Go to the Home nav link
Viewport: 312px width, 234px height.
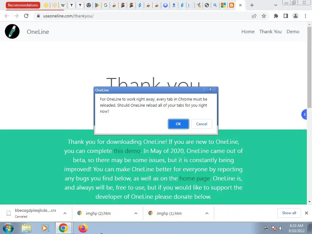point(248,32)
